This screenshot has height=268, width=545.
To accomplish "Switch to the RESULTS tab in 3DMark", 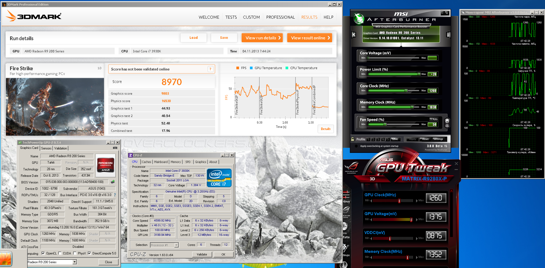I will pyautogui.click(x=309, y=17).
